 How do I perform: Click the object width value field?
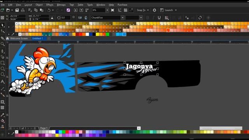click(x=40, y=16)
